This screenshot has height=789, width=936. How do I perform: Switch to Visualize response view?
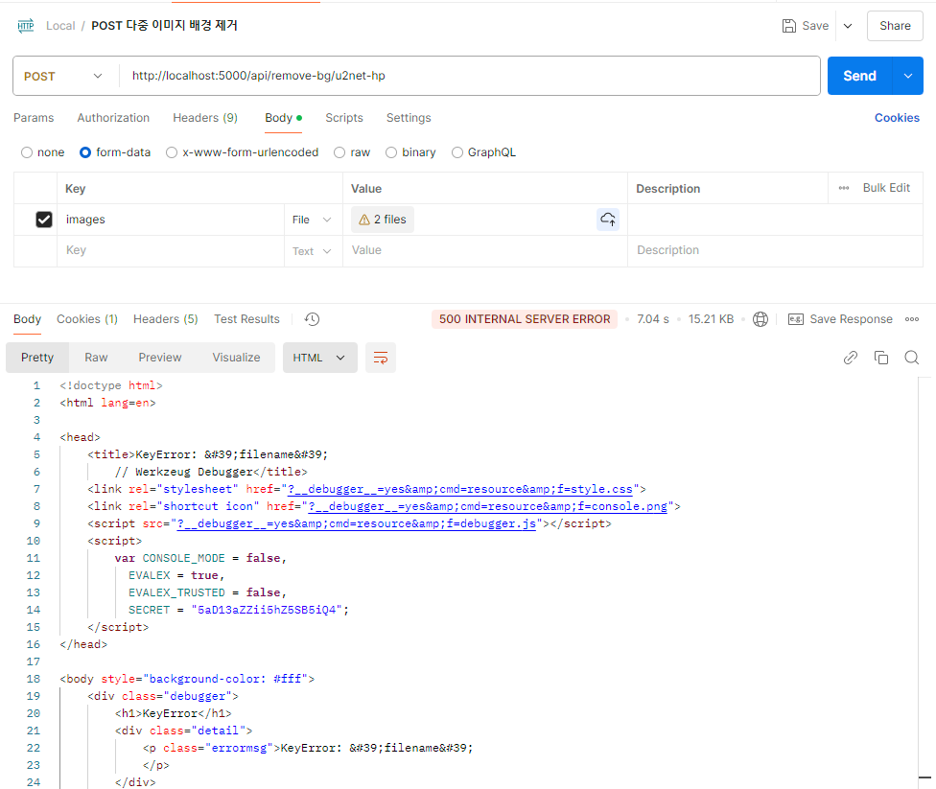[x=236, y=358]
